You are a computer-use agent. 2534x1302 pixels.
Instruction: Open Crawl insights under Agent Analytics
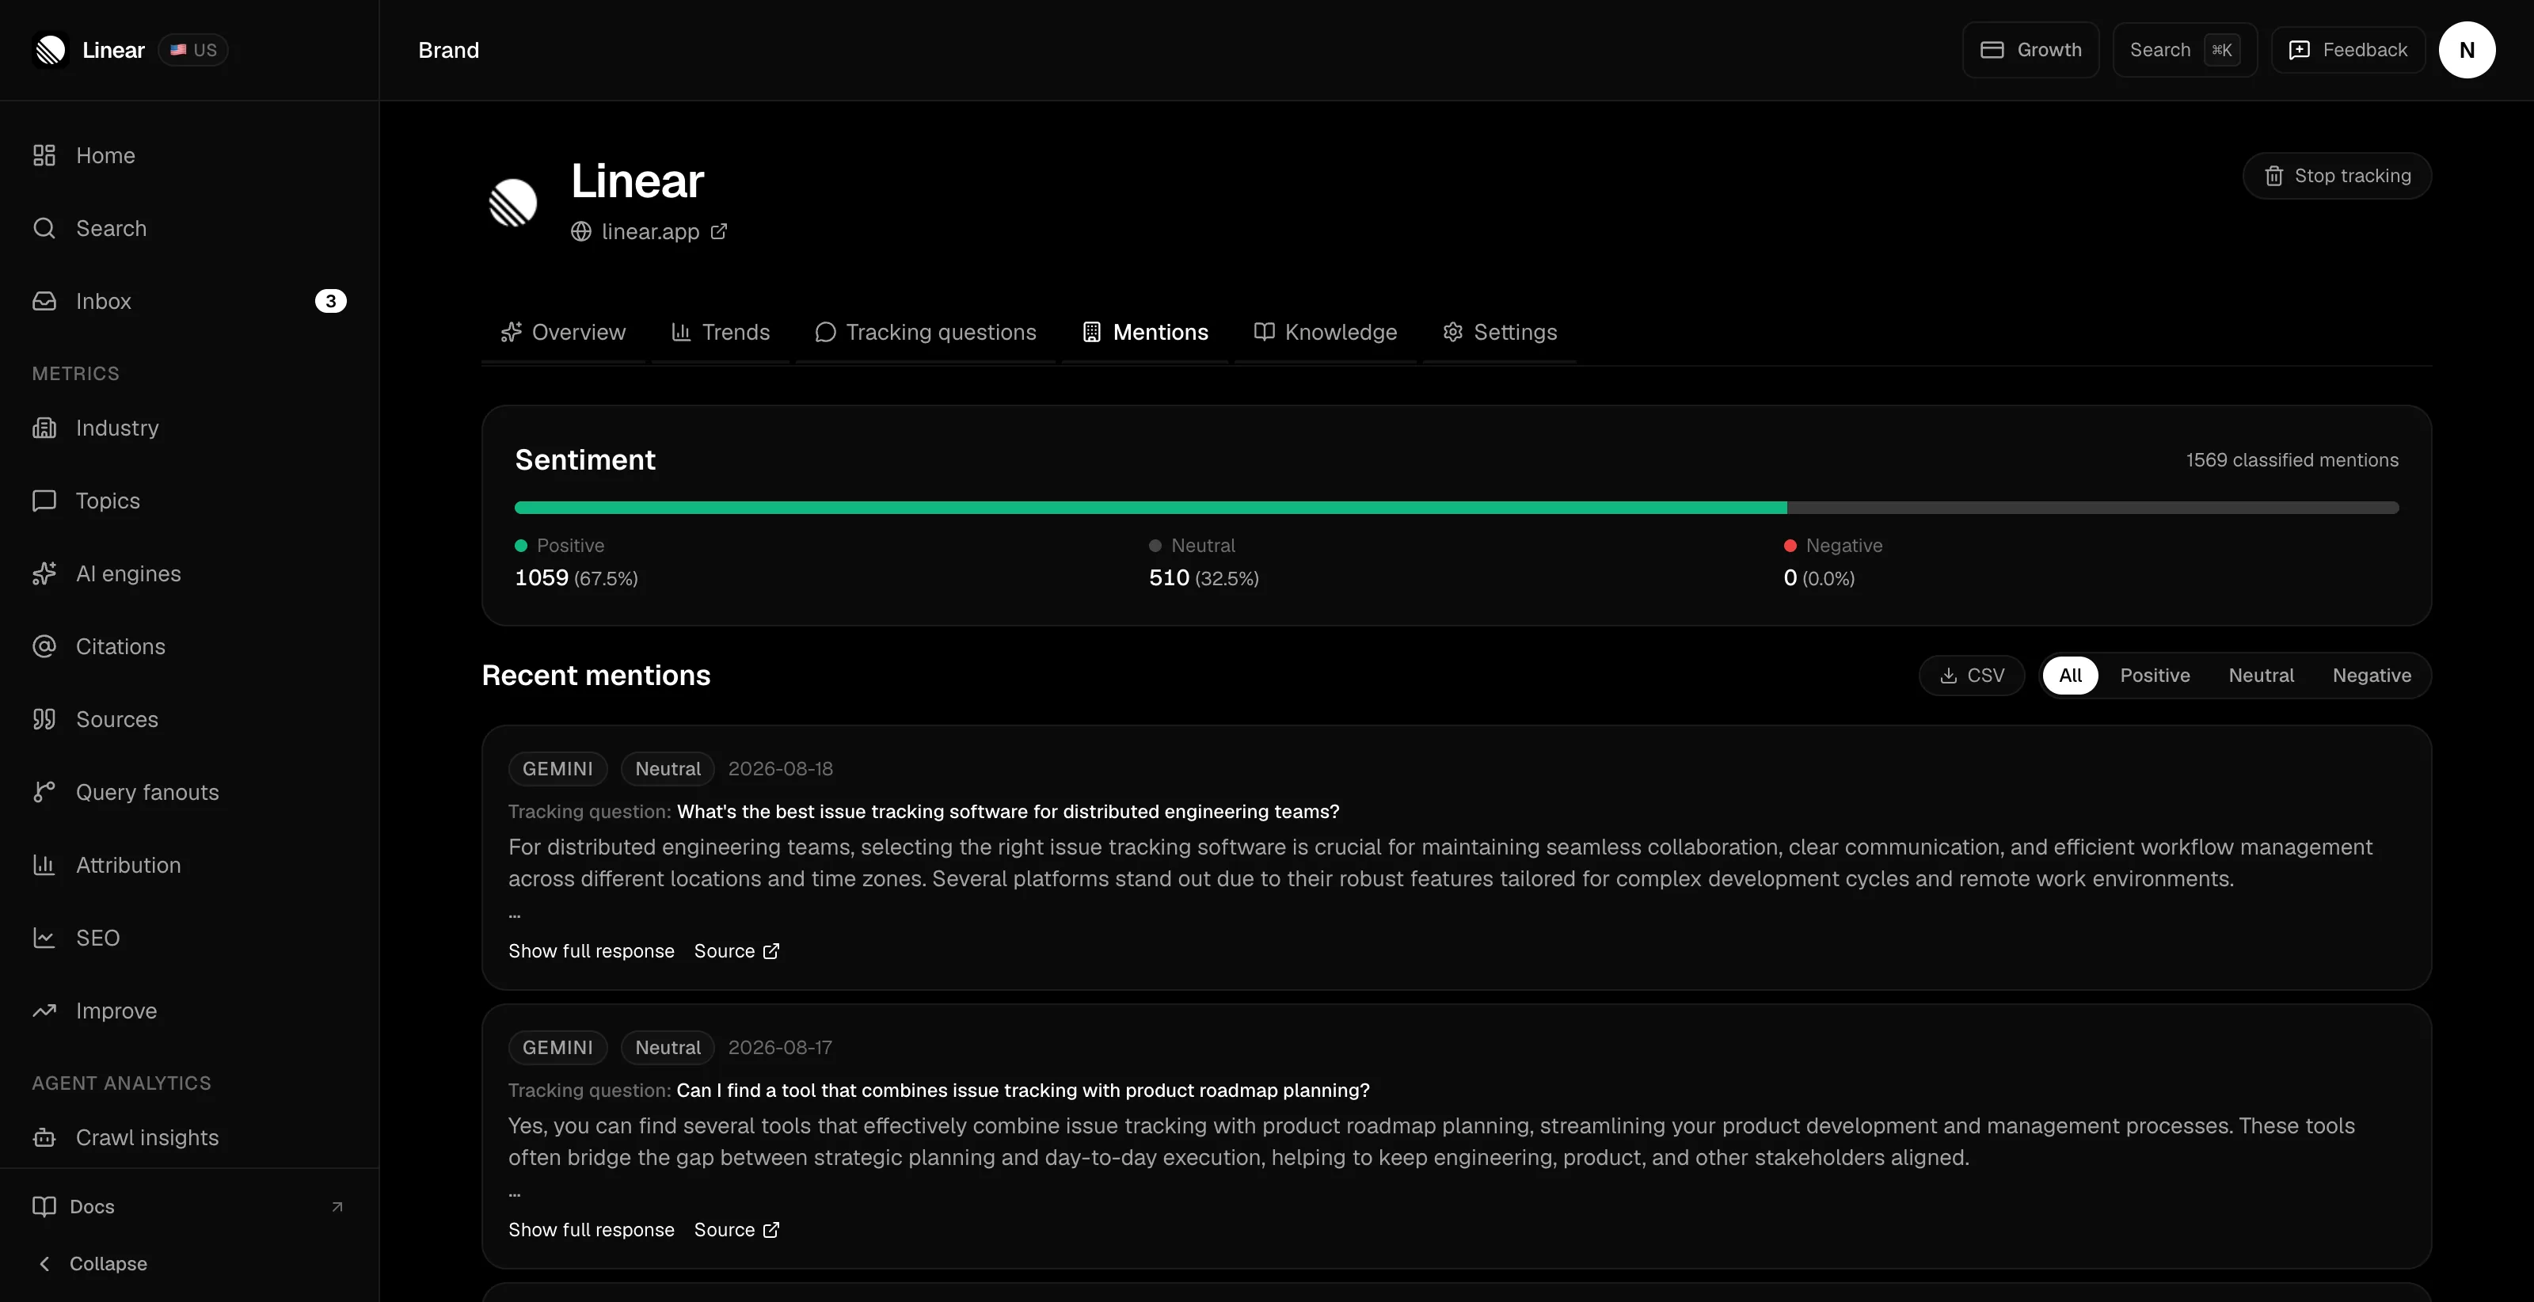pyautogui.click(x=189, y=1137)
